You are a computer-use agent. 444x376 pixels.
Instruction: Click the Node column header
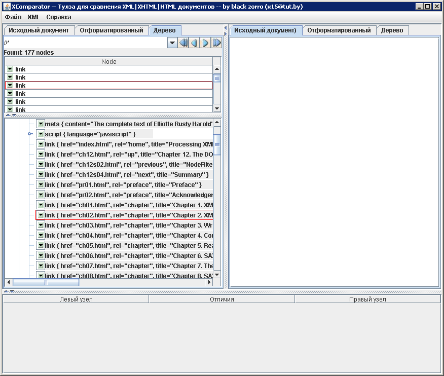tap(108, 61)
